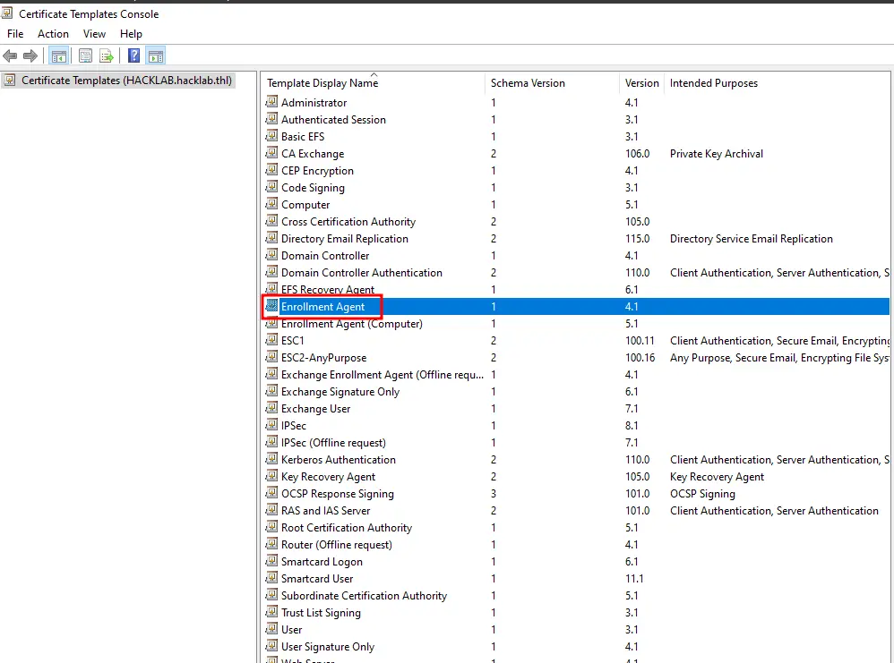Click the Forward arrow toolbar icon
The image size is (894, 663).
[30, 56]
